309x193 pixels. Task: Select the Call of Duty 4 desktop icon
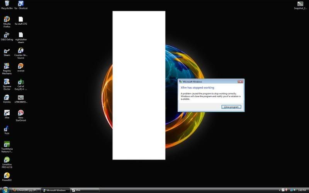pos(21,85)
